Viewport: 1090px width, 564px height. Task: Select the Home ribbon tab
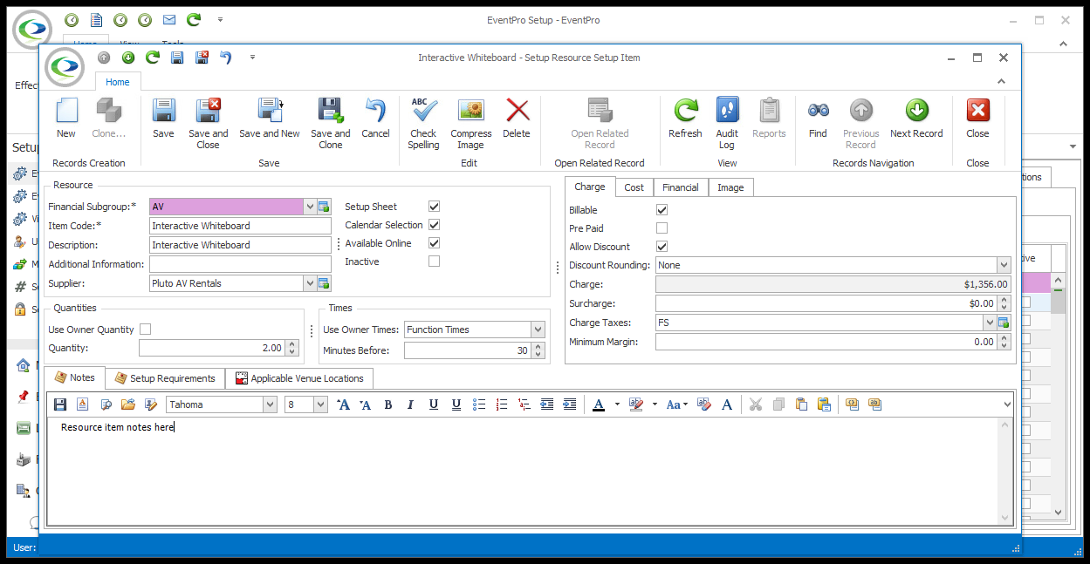click(x=118, y=82)
